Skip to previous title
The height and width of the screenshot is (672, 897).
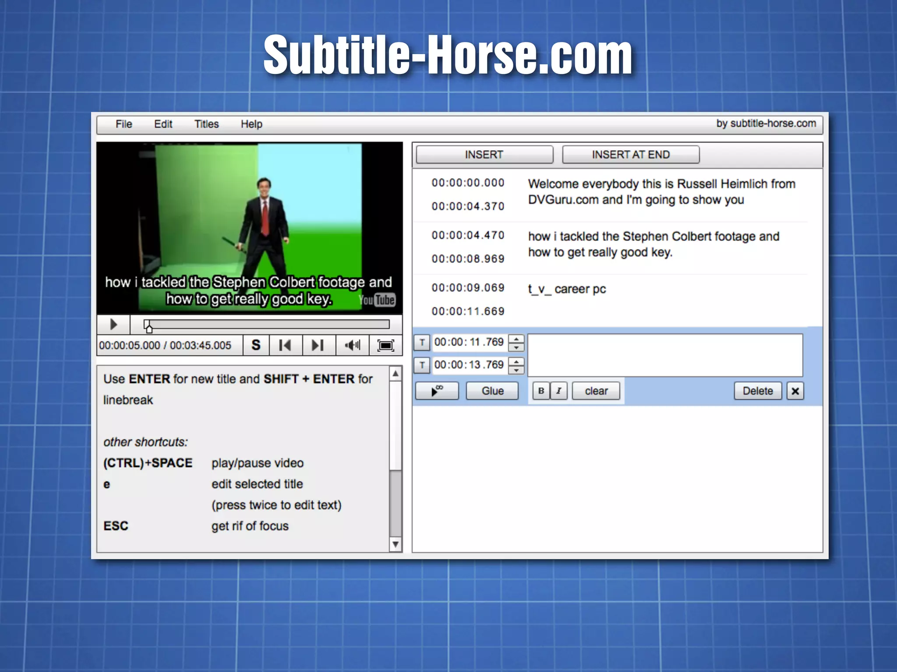coord(285,345)
